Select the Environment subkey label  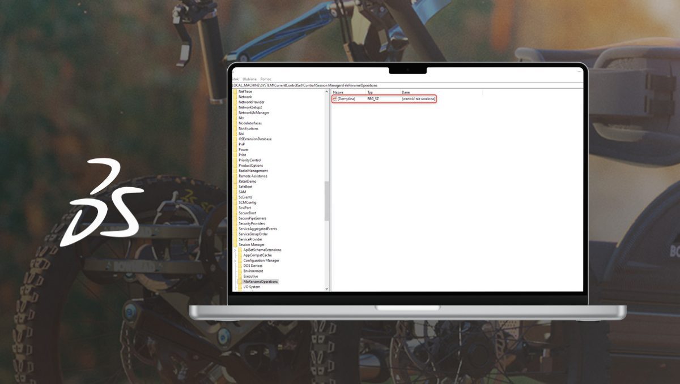pyautogui.click(x=253, y=271)
